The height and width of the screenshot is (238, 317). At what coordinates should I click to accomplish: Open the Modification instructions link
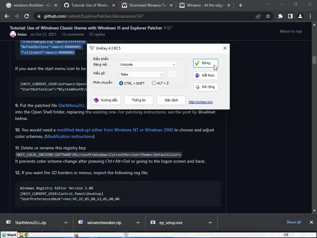70,136
